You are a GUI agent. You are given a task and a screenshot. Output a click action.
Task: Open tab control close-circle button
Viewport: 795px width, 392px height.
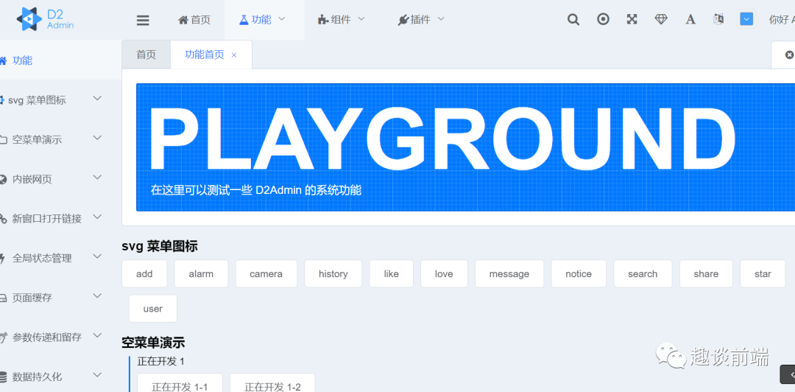click(789, 55)
